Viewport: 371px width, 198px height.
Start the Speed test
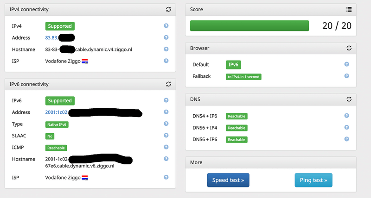click(228, 180)
